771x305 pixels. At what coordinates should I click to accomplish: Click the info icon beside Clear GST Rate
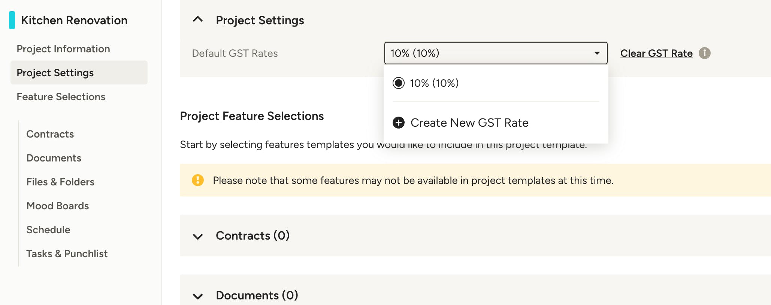click(704, 53)
